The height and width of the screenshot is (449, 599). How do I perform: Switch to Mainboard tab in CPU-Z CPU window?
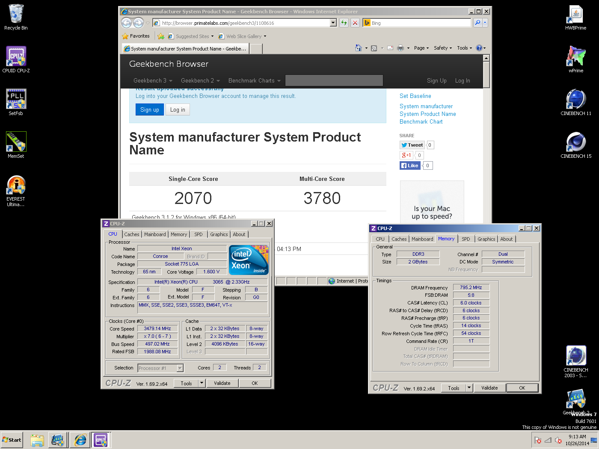click(x=155, y=234)
